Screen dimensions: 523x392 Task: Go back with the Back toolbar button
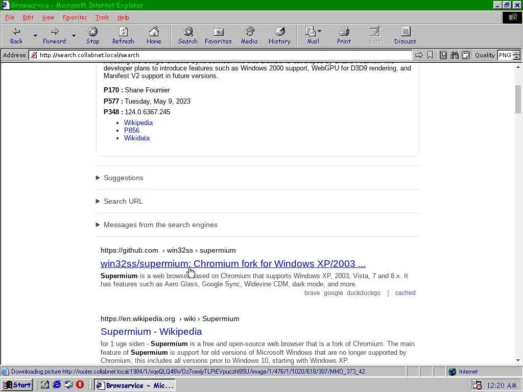[x=16, y=36]
